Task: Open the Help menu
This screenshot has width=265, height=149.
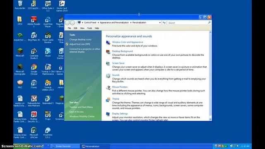Action: click(96, 28)
